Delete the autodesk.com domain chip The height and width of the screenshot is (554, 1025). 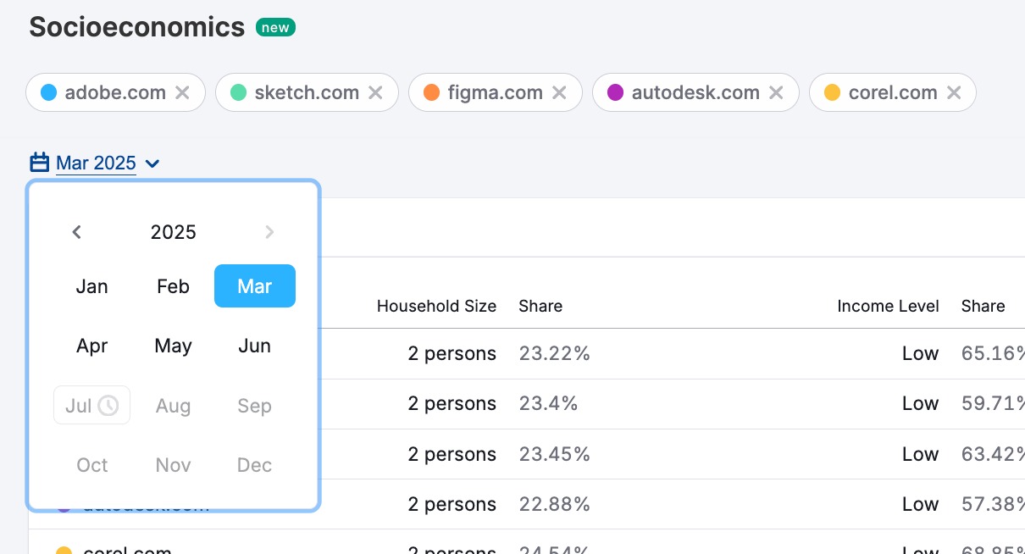click(776, 92)
